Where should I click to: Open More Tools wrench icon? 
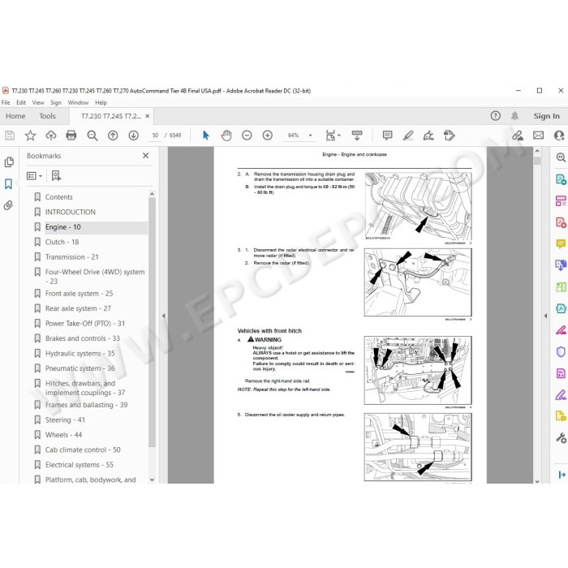pyautogui.click(x=561, y=437)
